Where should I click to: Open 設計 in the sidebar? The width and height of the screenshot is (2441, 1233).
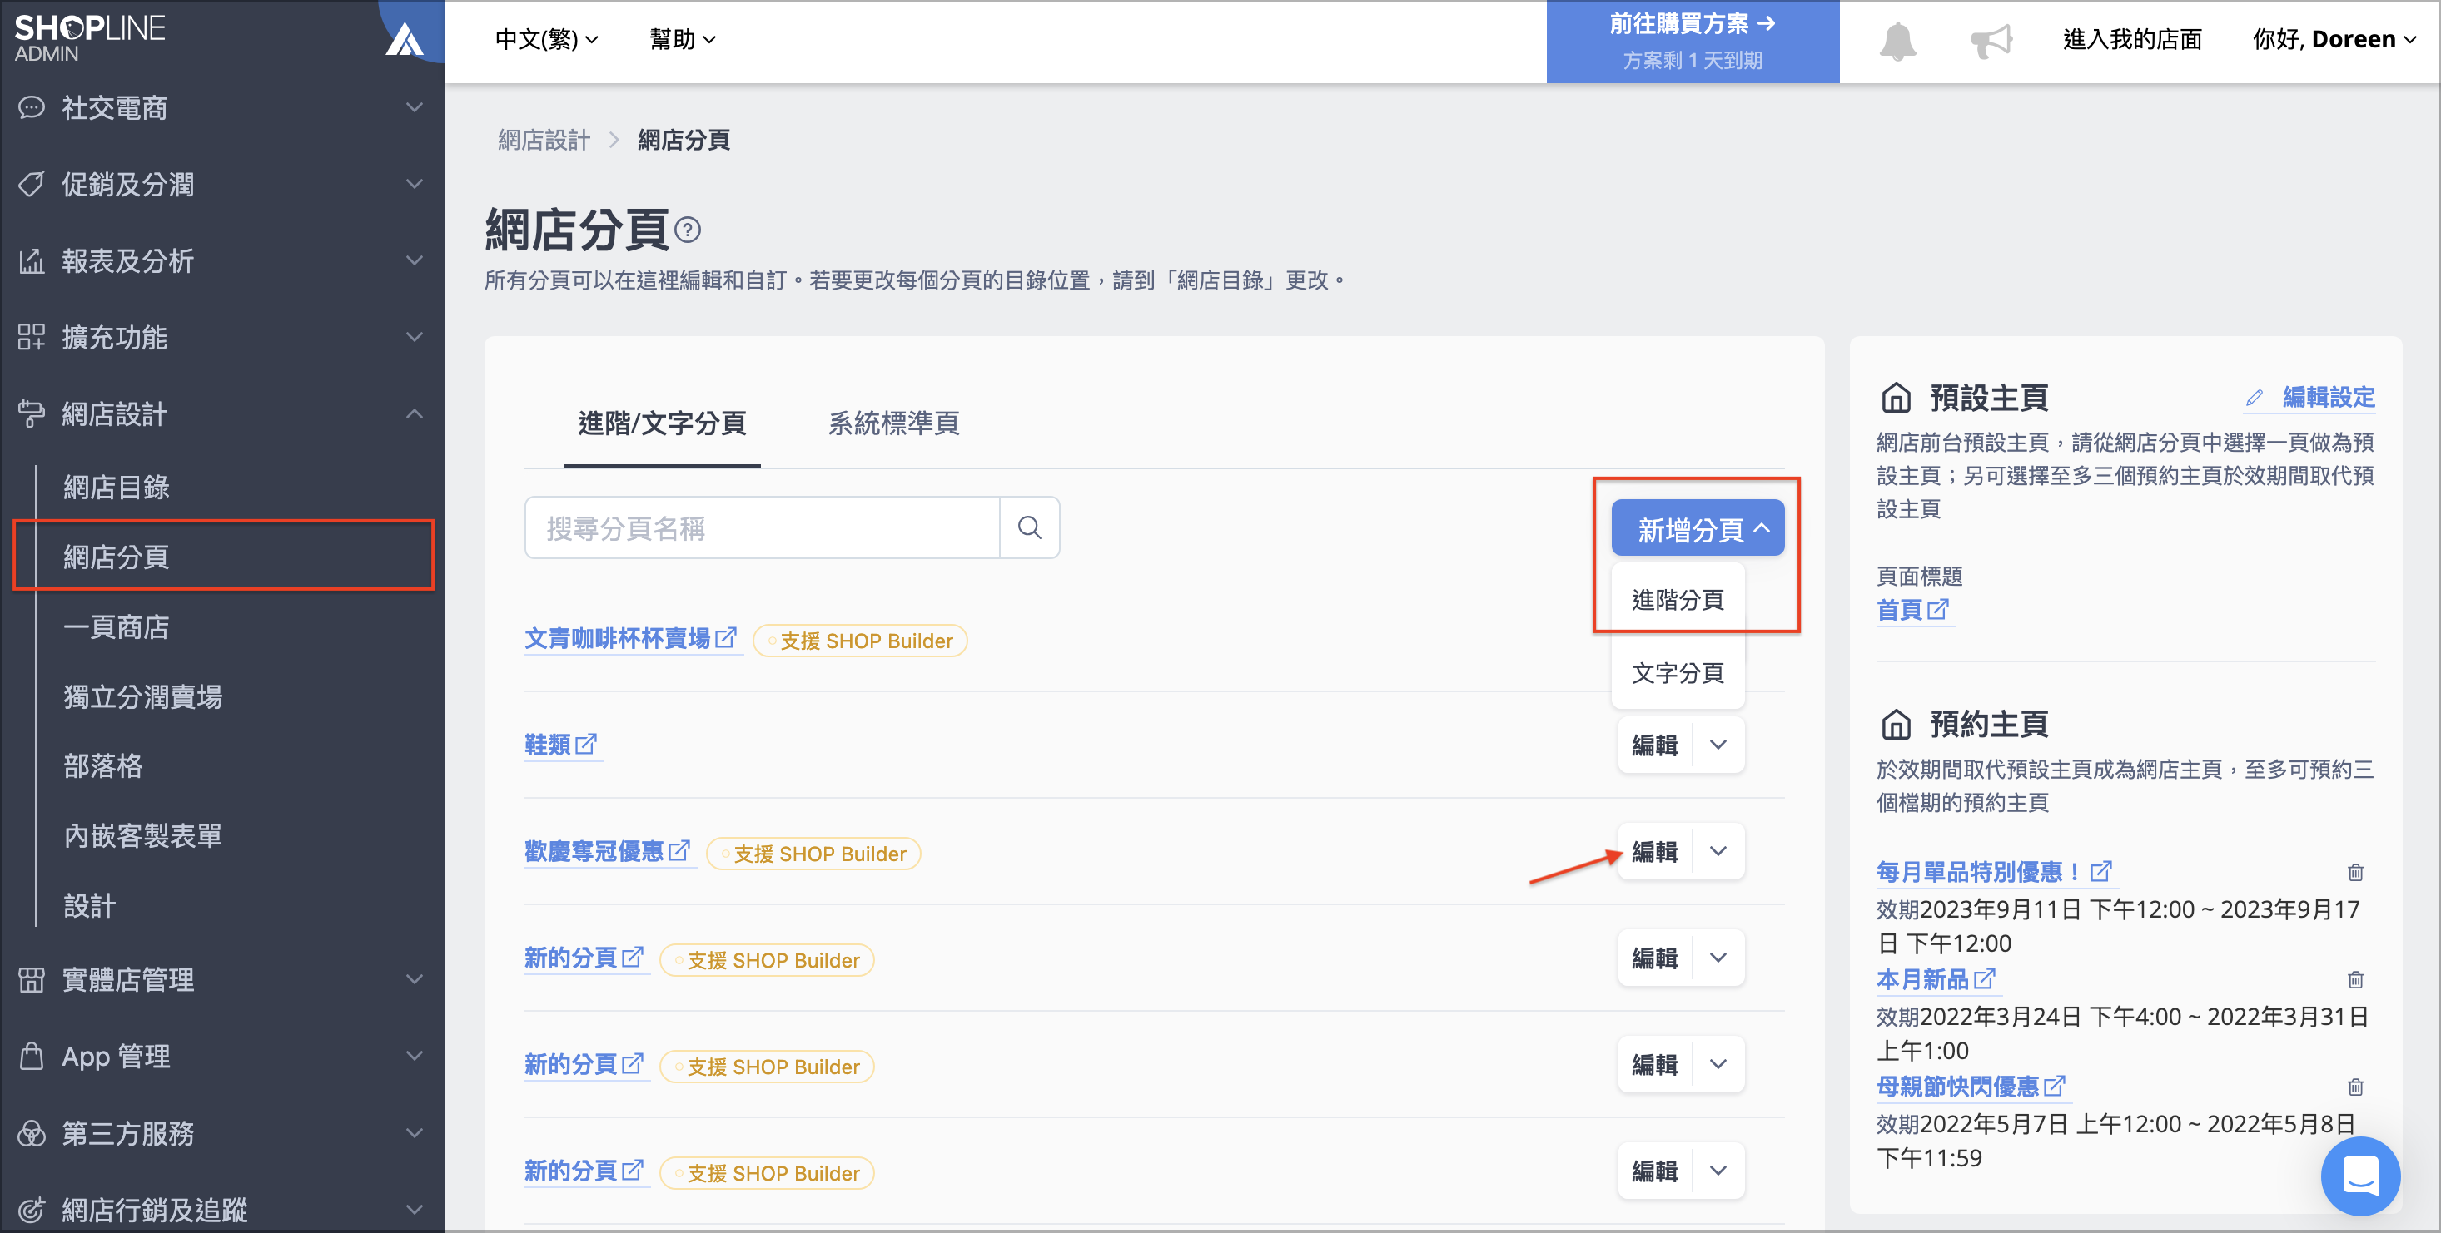[89, 905]
